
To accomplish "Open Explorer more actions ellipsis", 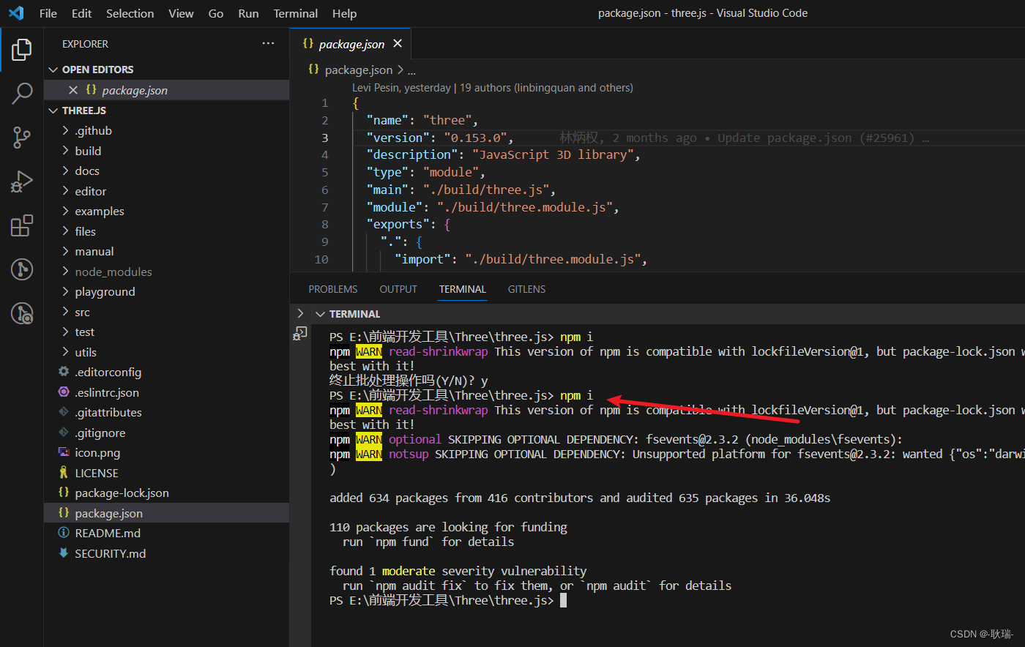I will pos(269,44).
